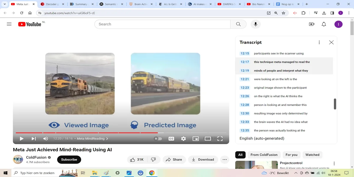The image size is (354, 177).
Task: Like the video with 31K likes
Action: 137,160
